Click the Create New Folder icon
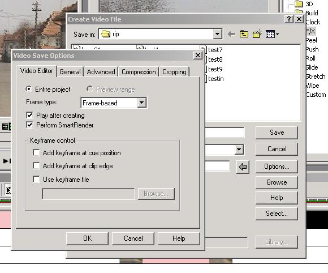This screenshot has width=328, height=273. click(257, 34)
